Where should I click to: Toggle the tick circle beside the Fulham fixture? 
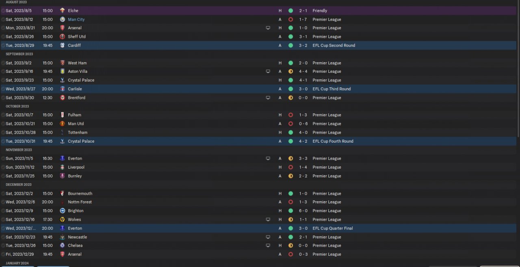coord(3,115)
